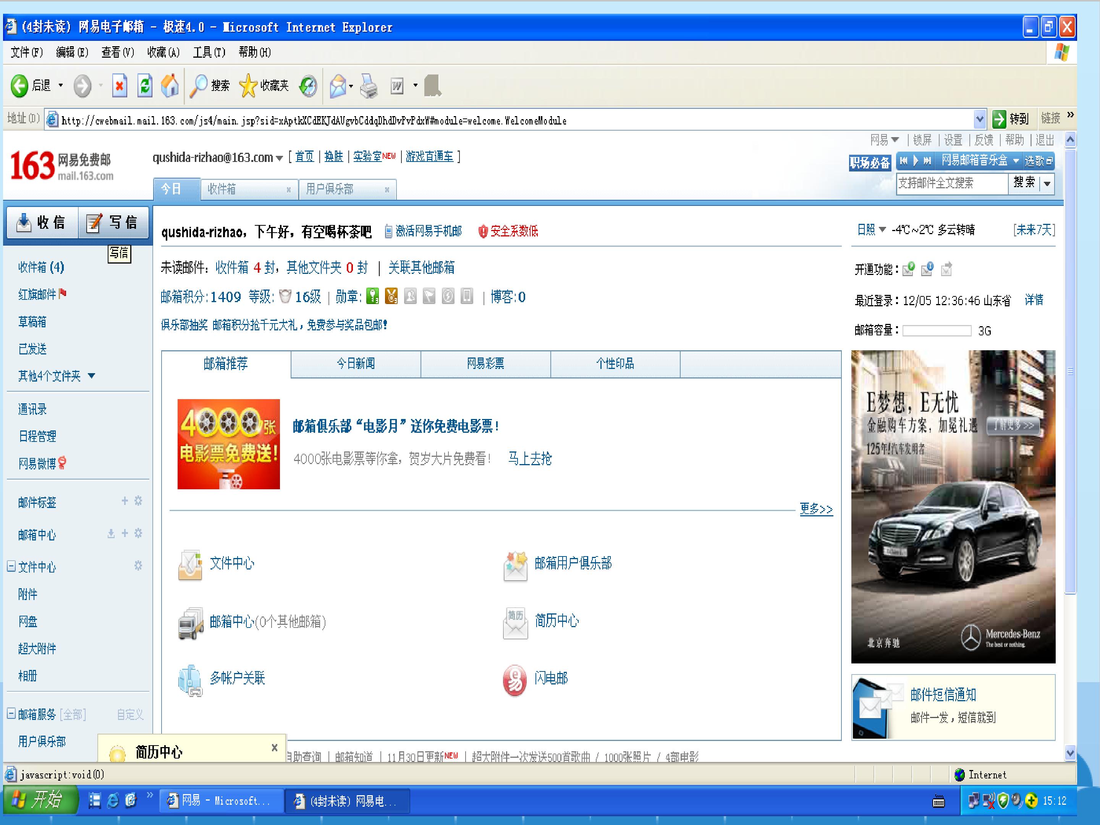Click the 邮箱容量 usage bar
This screenshot has height=825, width=1100.
[937, 331]
